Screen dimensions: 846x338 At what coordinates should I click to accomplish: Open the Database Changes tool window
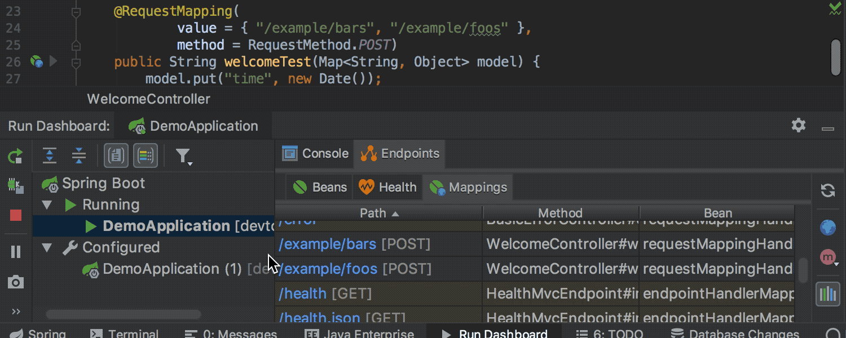coord(734,333)
